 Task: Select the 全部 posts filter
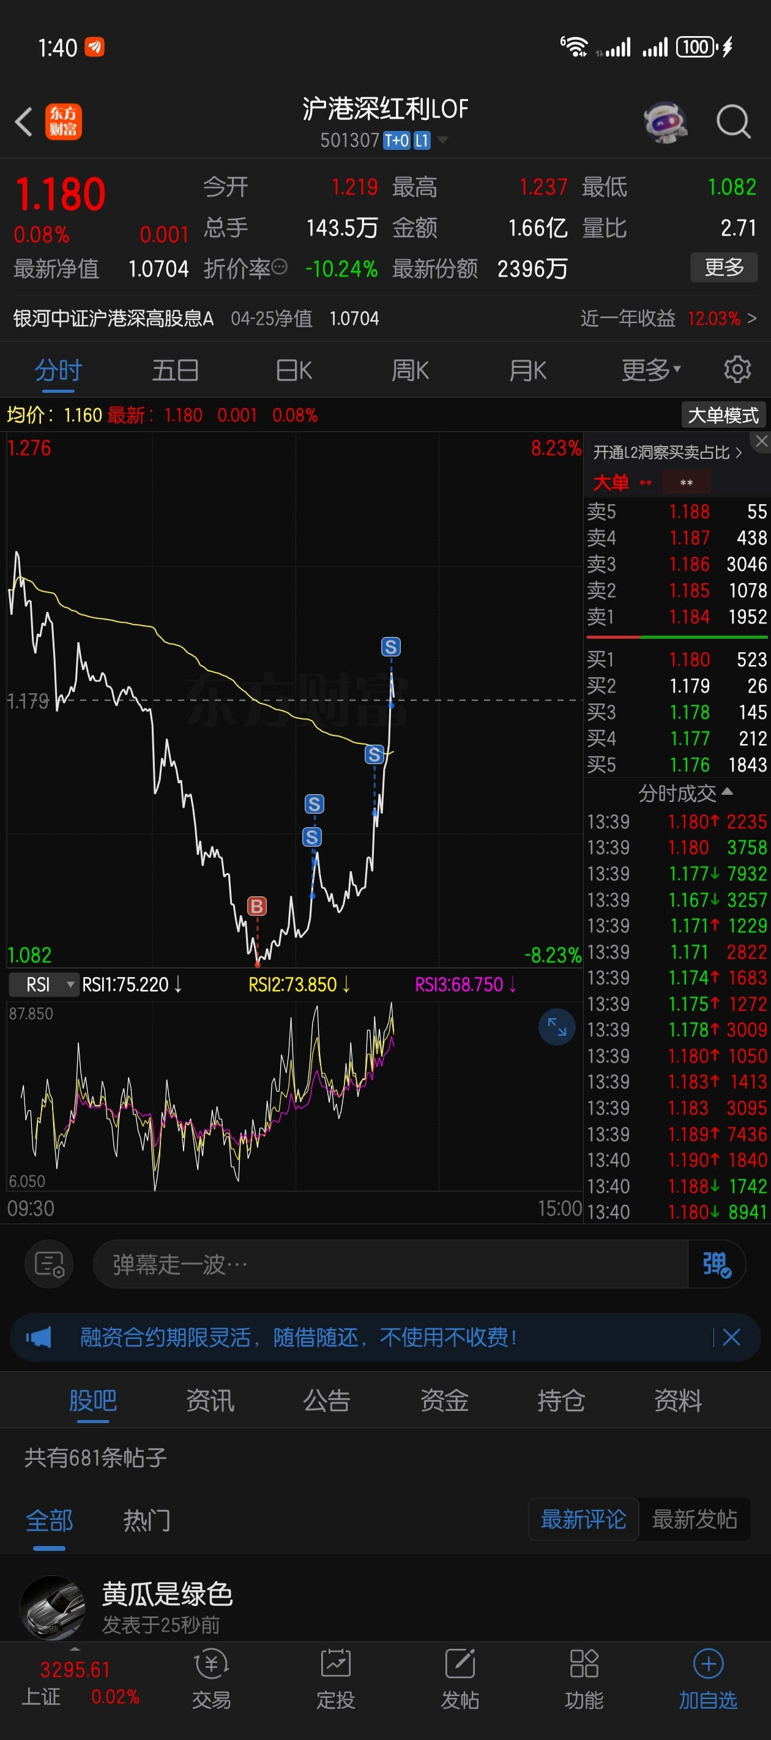point(50,1520)
